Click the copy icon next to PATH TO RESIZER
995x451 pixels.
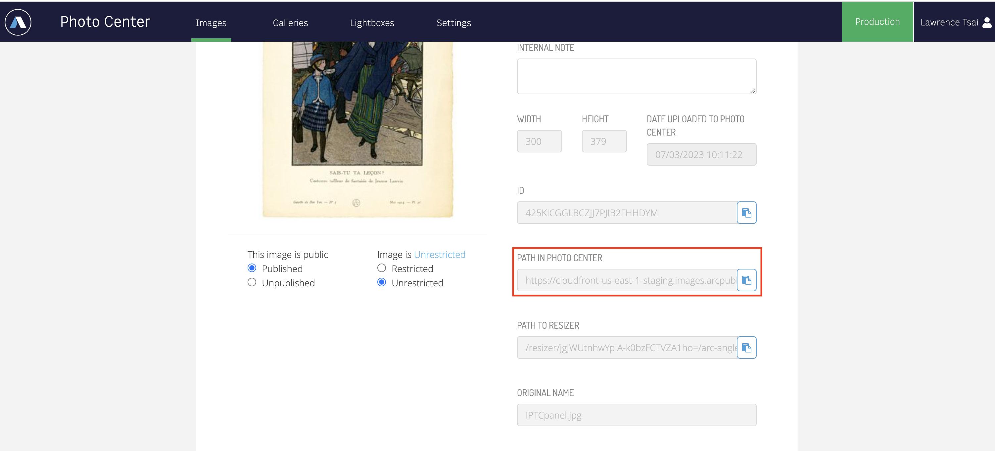pos(746,346)
